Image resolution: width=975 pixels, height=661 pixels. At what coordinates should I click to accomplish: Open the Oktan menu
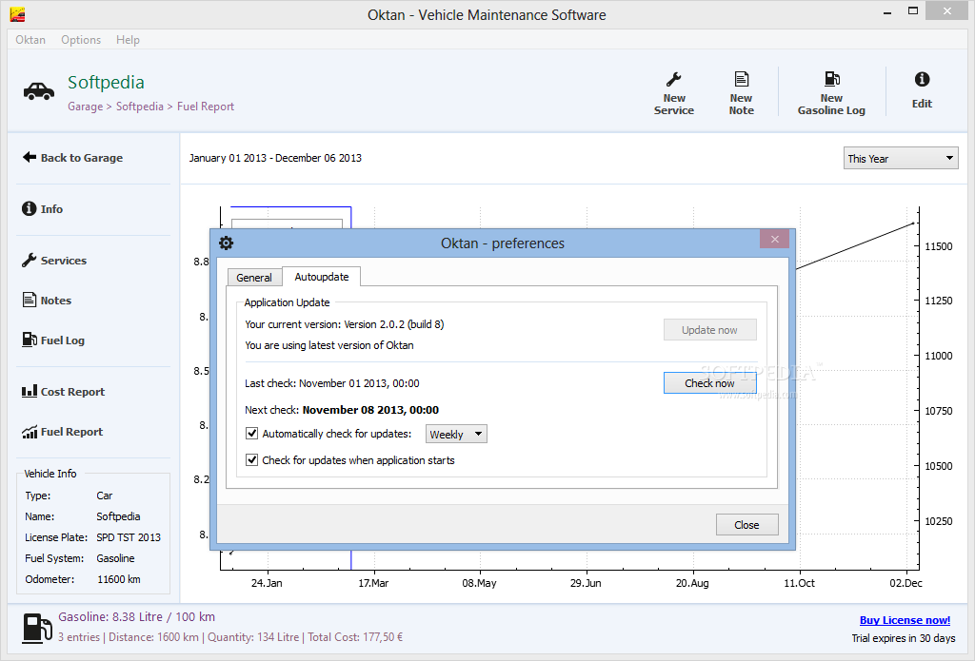[x=30, y=40]
